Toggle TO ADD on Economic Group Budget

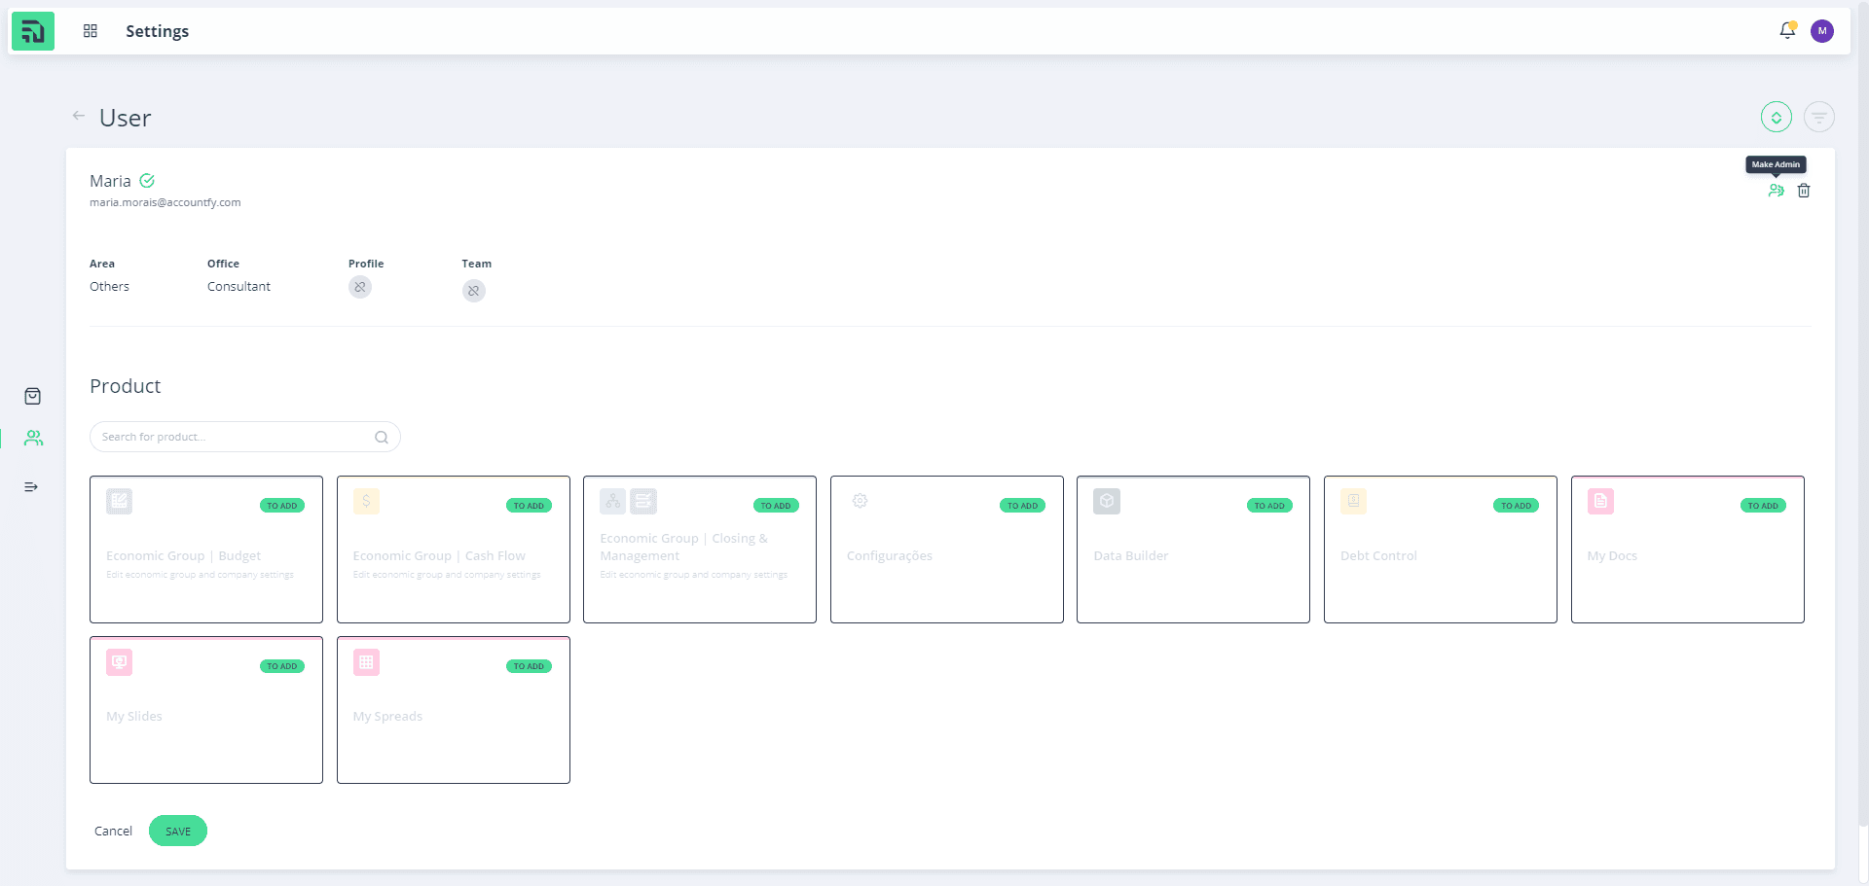tap(282, 506)
